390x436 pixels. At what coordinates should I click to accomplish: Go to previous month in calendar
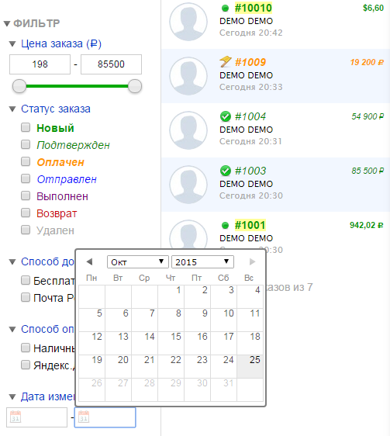click(89, 261)
